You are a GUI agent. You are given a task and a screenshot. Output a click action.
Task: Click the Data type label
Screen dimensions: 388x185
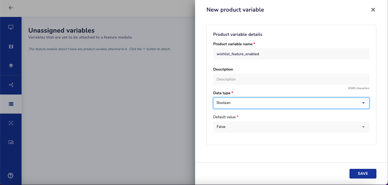(x=222, y=93)
